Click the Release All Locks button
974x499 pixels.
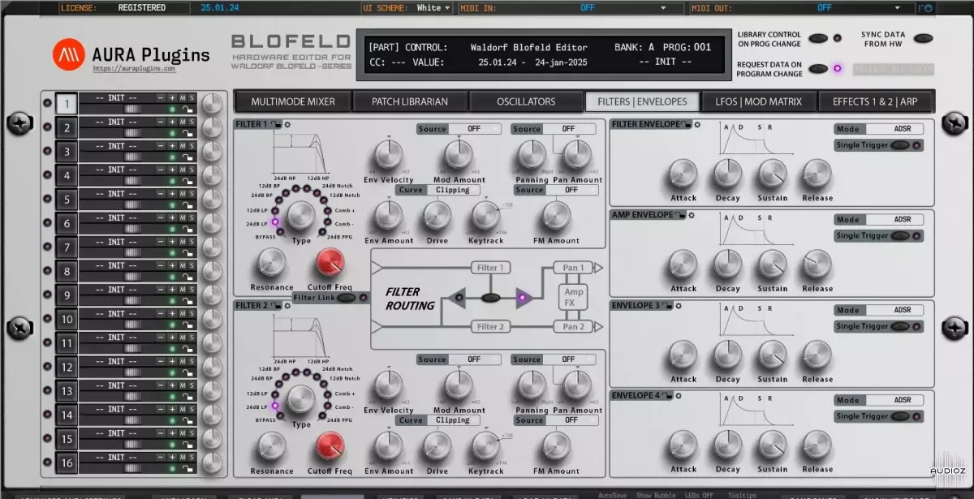[893, 69]
